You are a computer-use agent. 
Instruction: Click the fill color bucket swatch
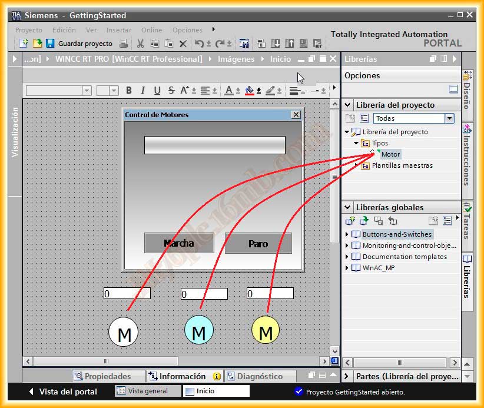coord(250,91)
